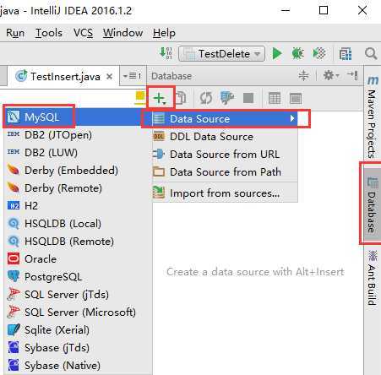The height and width of the screenshot is (375, 381).
Task: Open the database Console icon
Action: coord(296,99)
